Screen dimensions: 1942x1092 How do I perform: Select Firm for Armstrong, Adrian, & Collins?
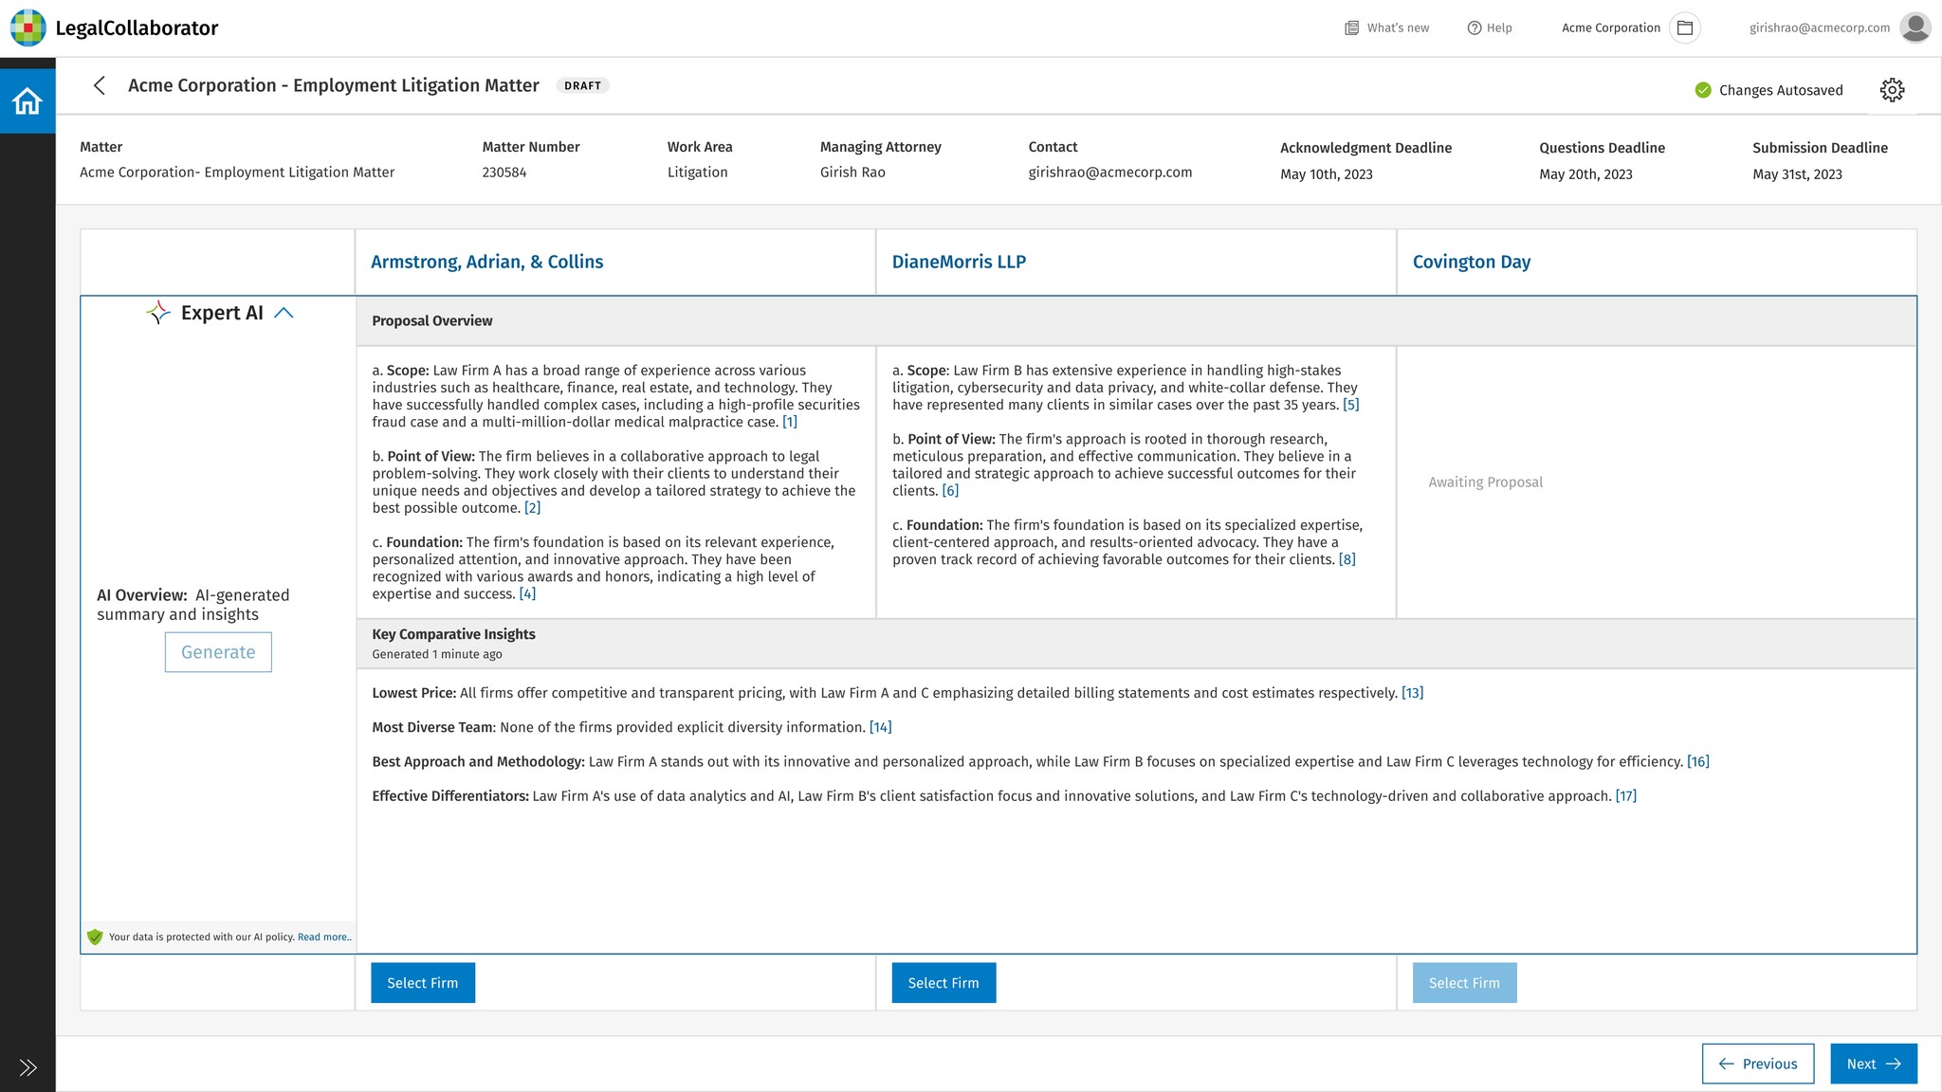click(x=423, y=983)
